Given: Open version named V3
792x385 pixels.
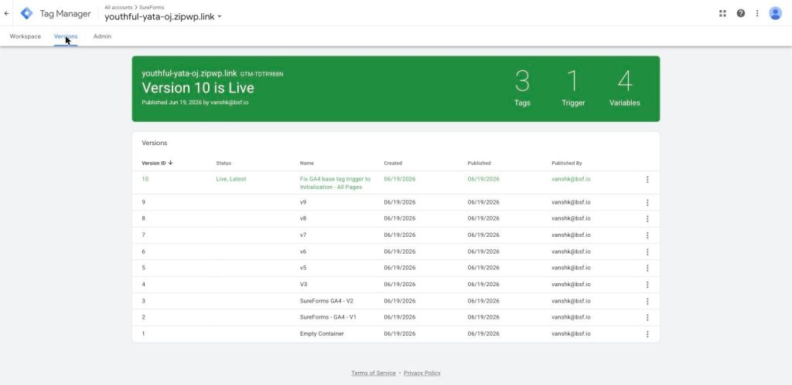Looking at the screenshot, I should (x=303, y=284).
